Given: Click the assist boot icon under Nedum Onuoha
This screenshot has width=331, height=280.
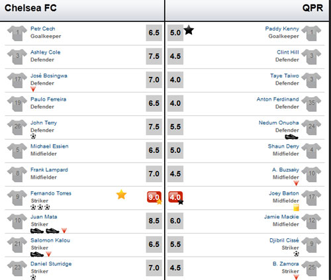Looking at the screenshot, I should click(291, 137).
